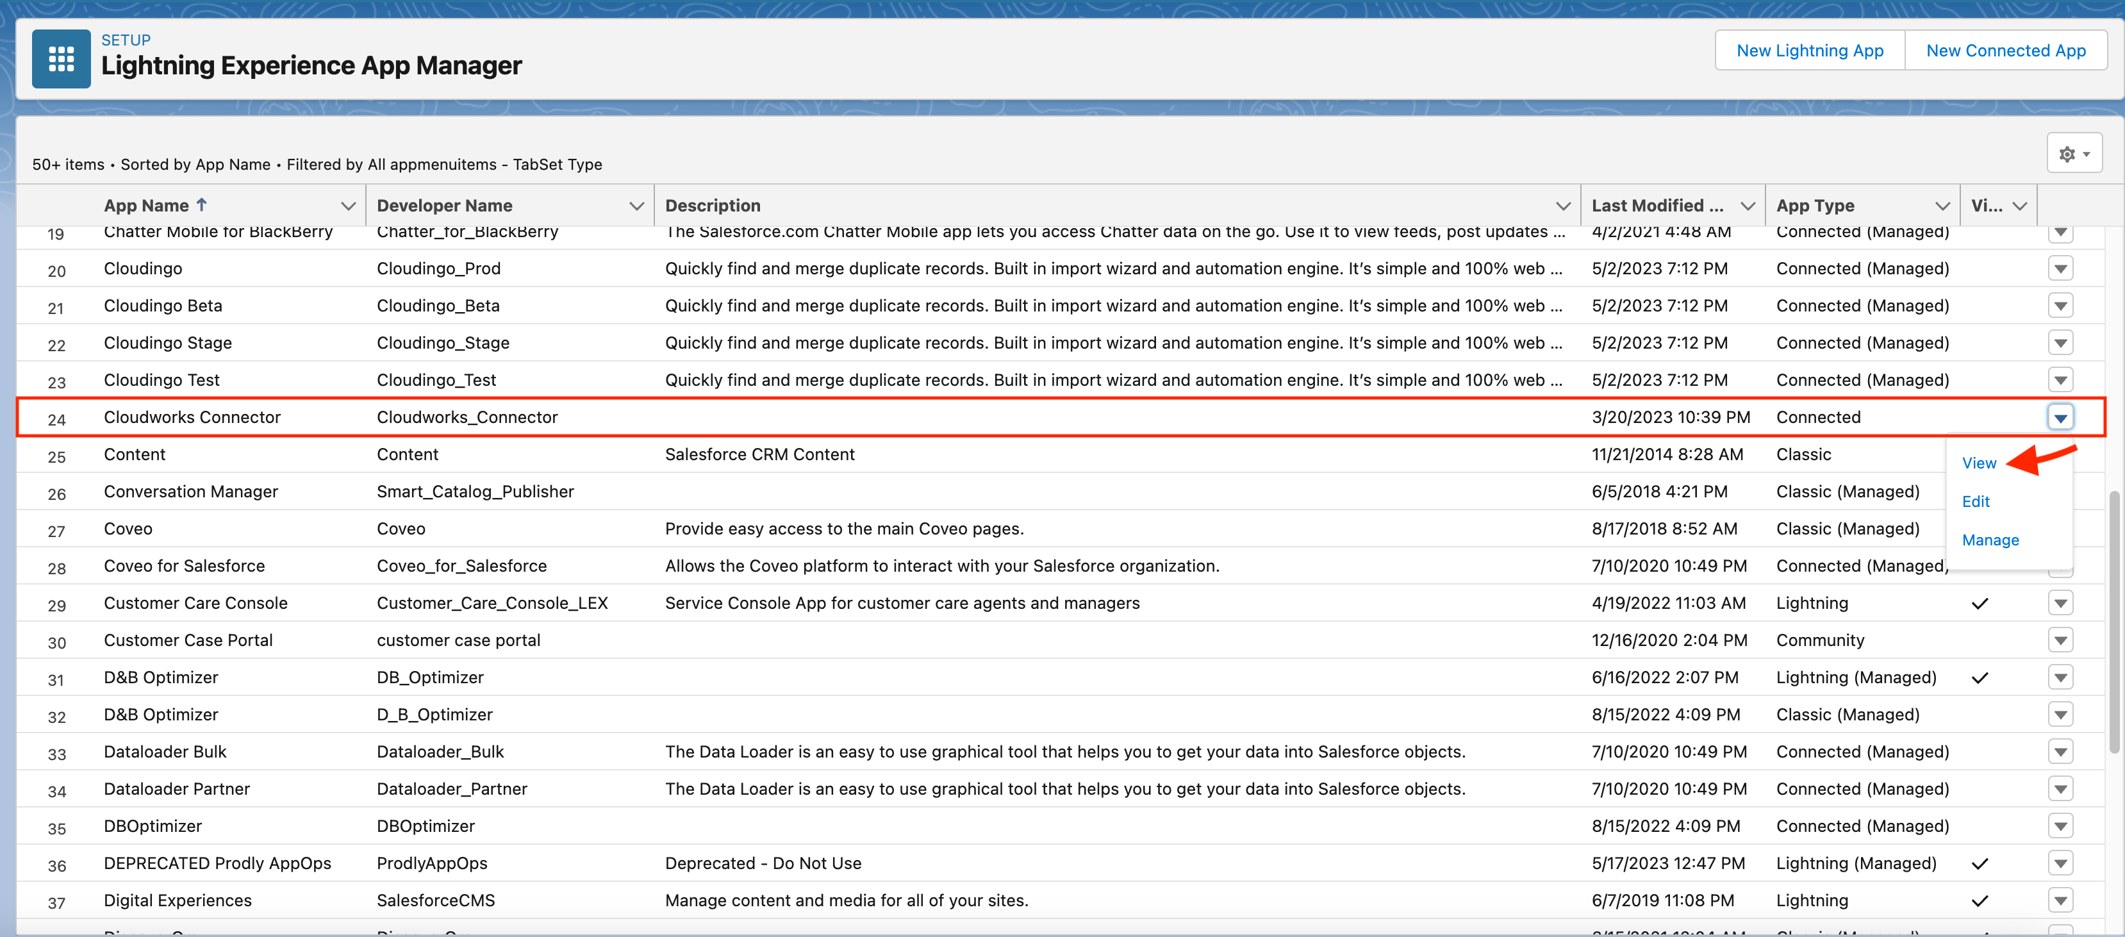The width and height of the screenshot is (2125, 937).
Task: Open row actions for Customer Case Portal
Action: pyautogui.click(x=2060, y=640)
